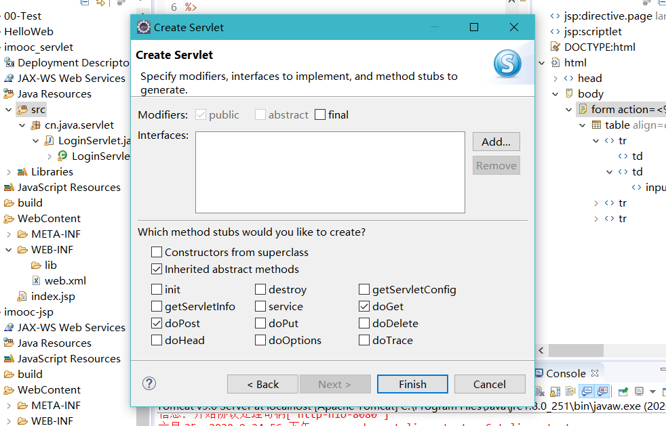Screen dimensions: 666x426
Task: Click Show Console When Standard Error Changes
Action: tap(602, 391)
